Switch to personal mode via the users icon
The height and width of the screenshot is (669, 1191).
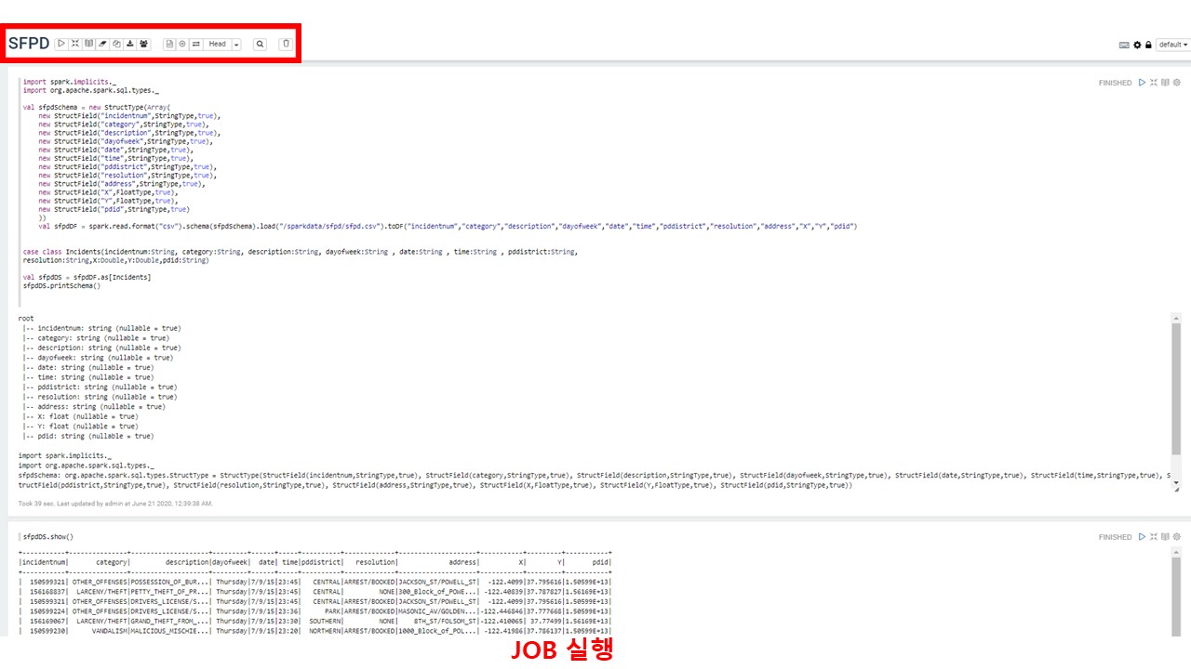pyautogui.click(x=143, y=44)
